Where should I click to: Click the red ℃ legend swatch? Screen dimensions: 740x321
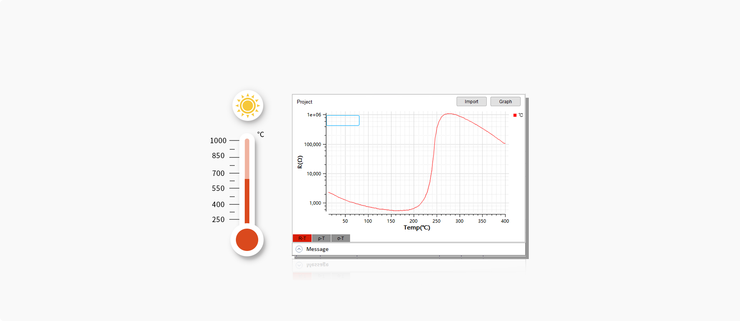pos(515,115)
